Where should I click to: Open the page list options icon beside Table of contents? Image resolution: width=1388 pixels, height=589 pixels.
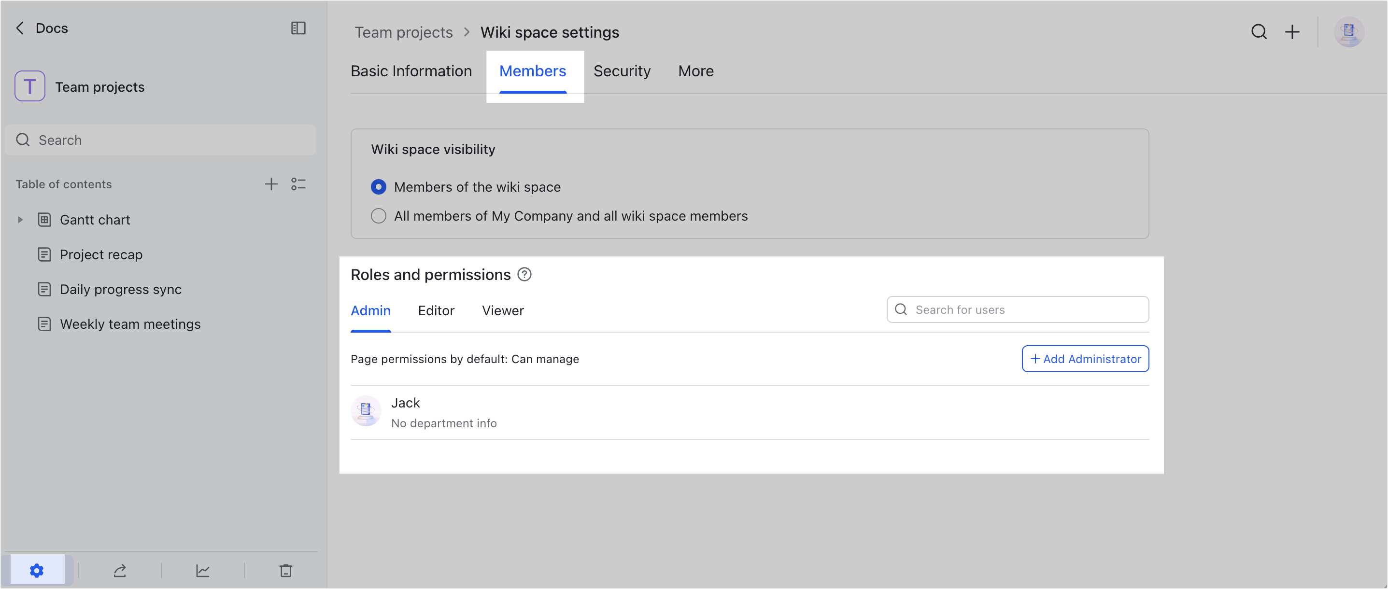(x=298, y=184)
